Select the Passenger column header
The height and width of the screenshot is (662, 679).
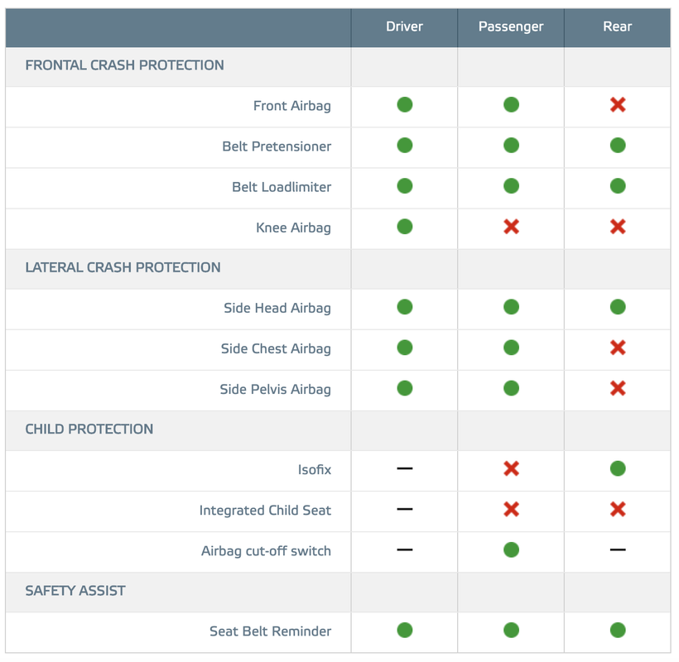511,26
